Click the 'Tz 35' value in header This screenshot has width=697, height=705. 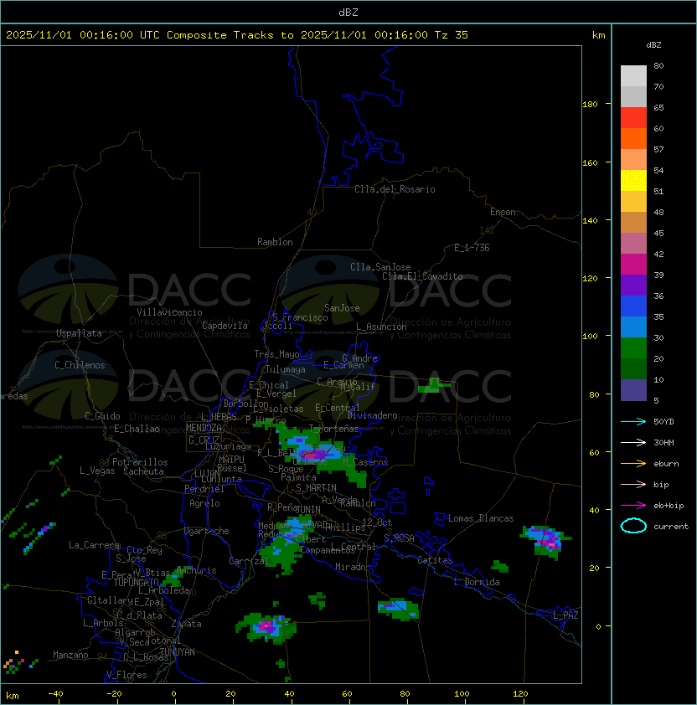point(452,34)
